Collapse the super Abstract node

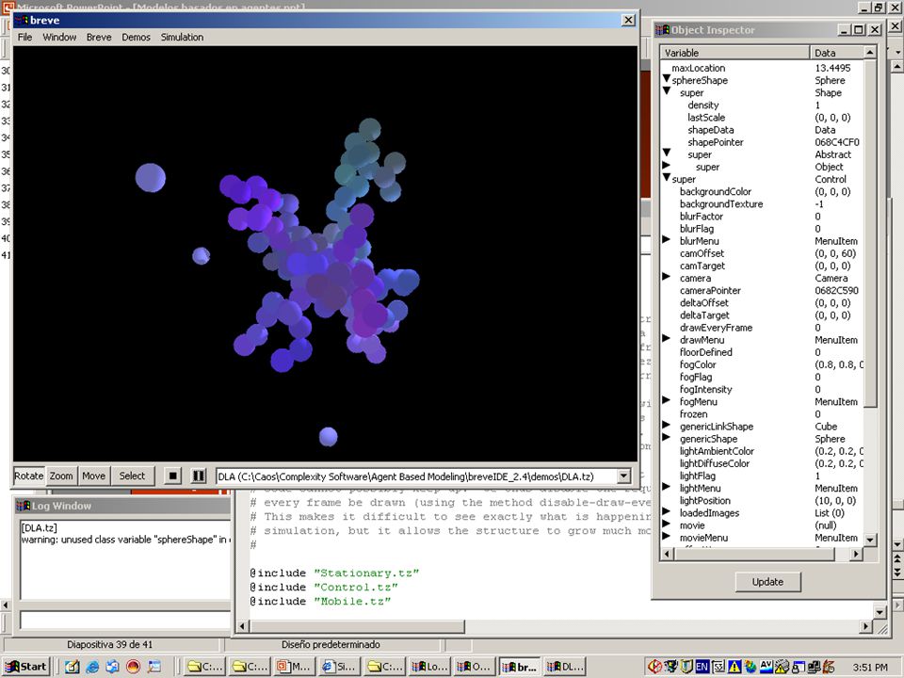click(x=667, y=153)
